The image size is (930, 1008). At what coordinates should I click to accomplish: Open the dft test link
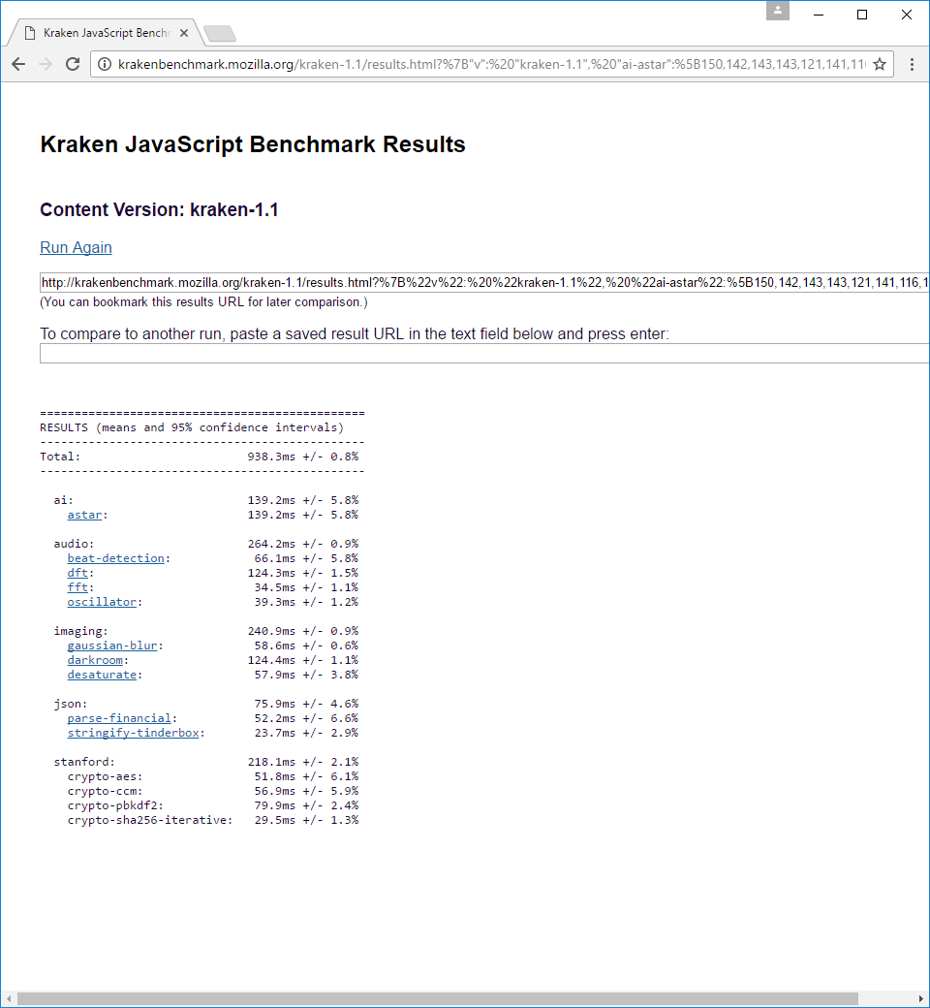click(77, 573)
